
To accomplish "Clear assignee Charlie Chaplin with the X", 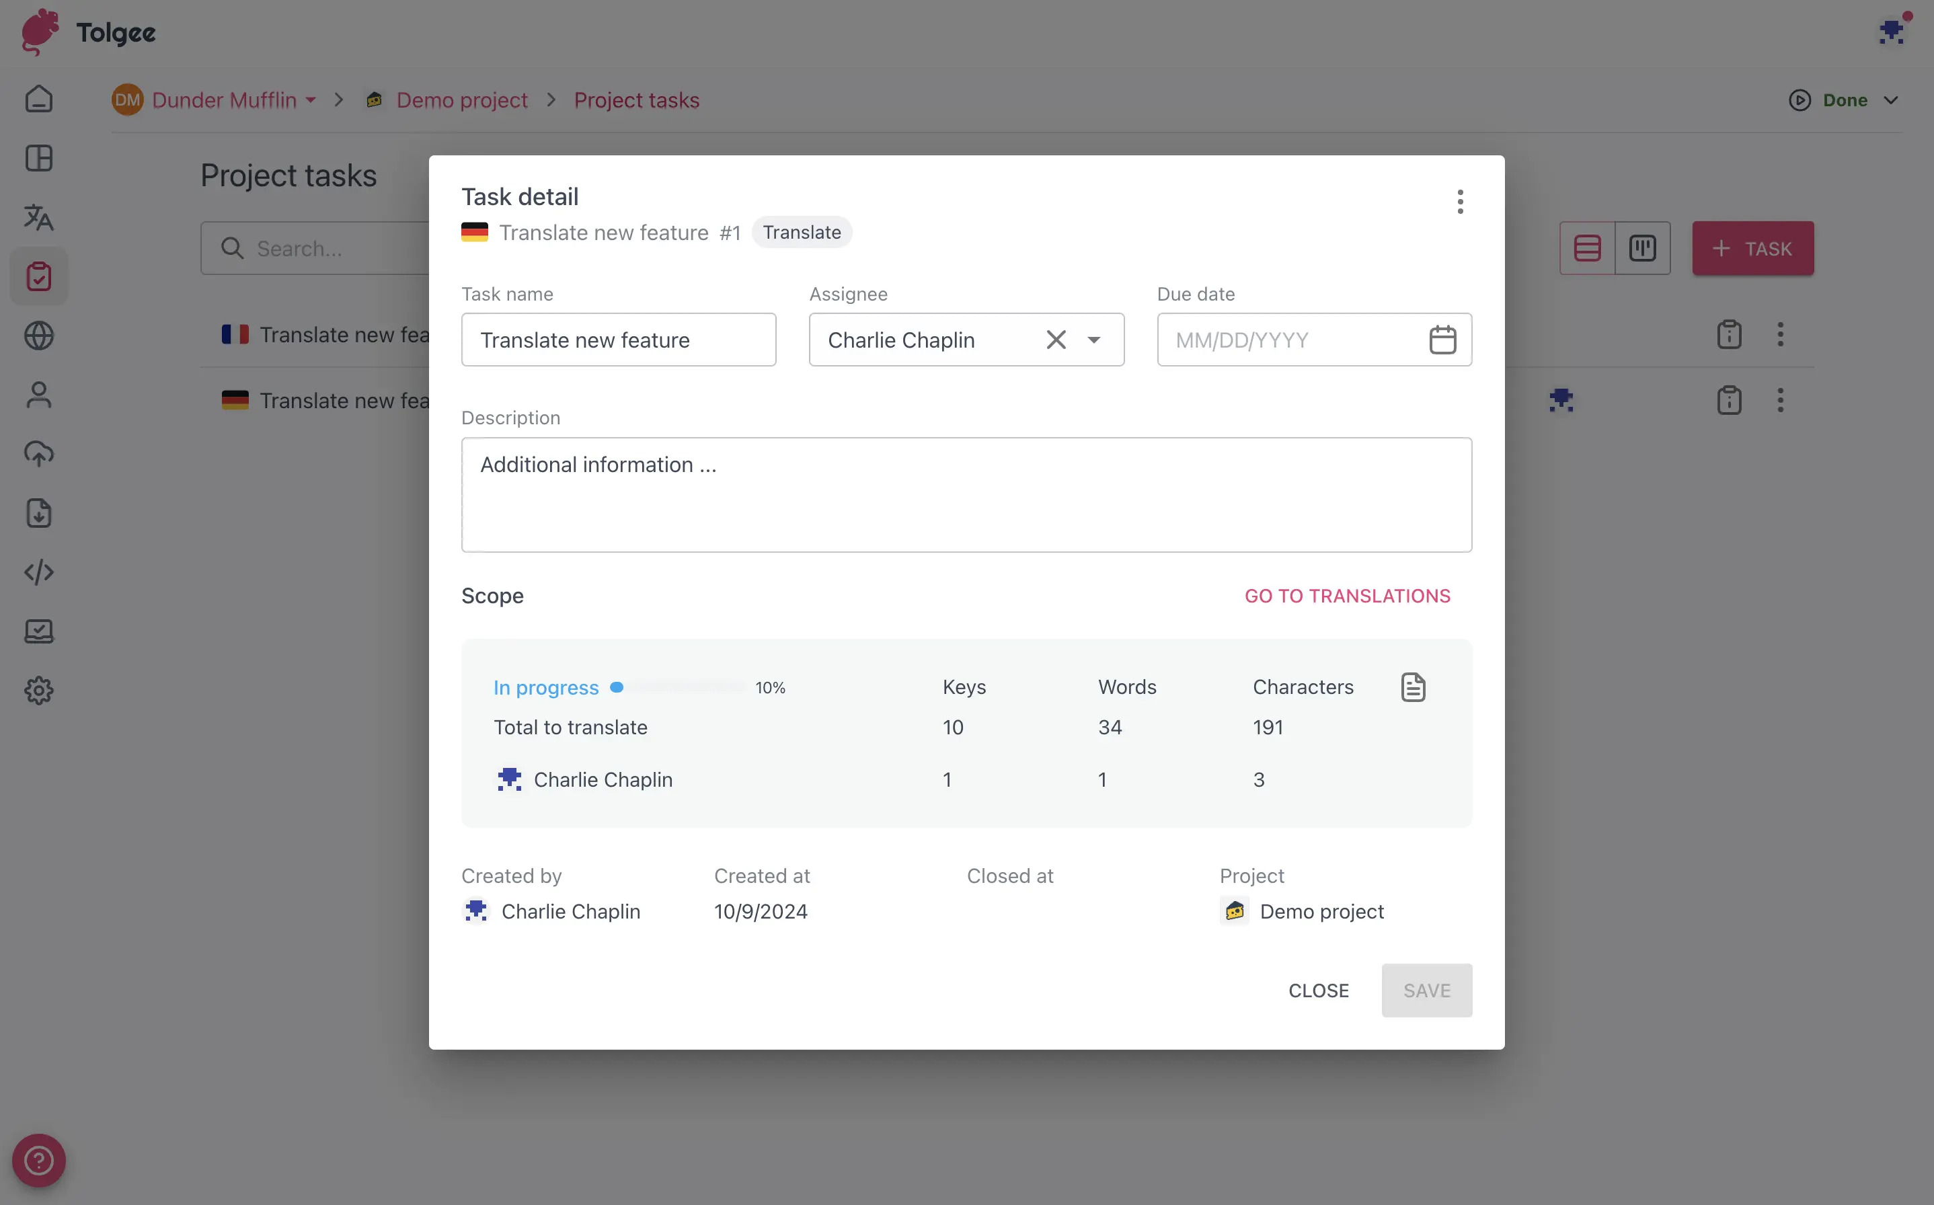I will click(x=1056, y=340).
